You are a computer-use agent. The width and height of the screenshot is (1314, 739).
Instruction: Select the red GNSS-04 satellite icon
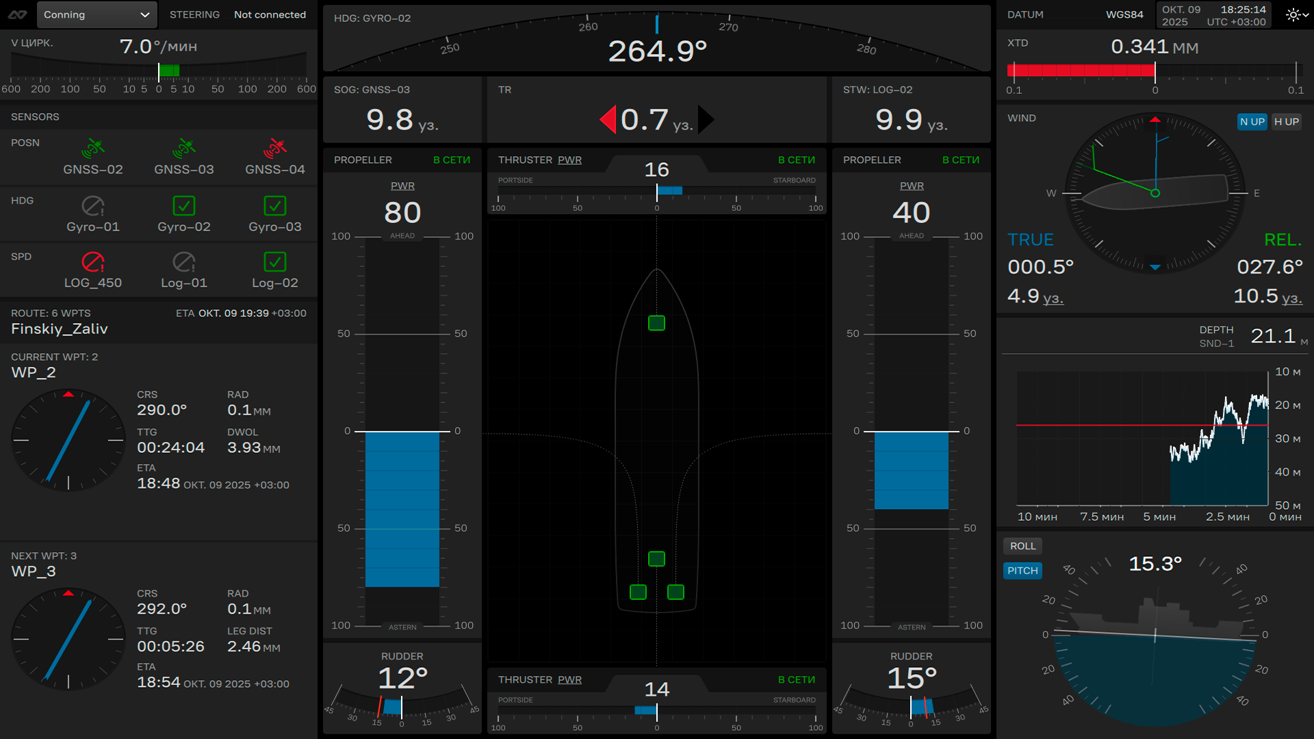[274, 147]
